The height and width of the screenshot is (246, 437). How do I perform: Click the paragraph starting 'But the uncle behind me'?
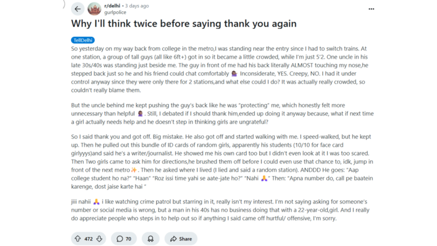tap(222, 114)
